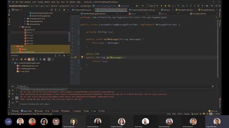Run the Main configuration with green play icon
Image resolution: width=229 pixels, height=128 pixels.
click(161, 6)
